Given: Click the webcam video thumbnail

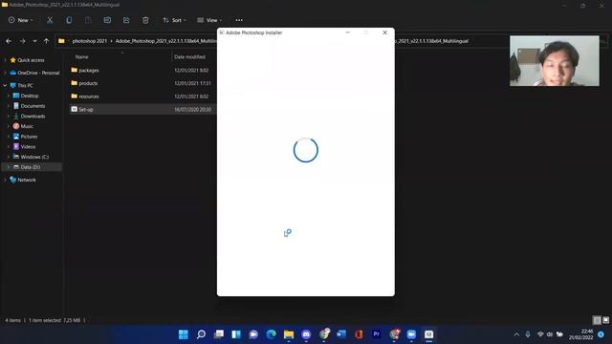Looking at the screenshot, I should 555,61.
